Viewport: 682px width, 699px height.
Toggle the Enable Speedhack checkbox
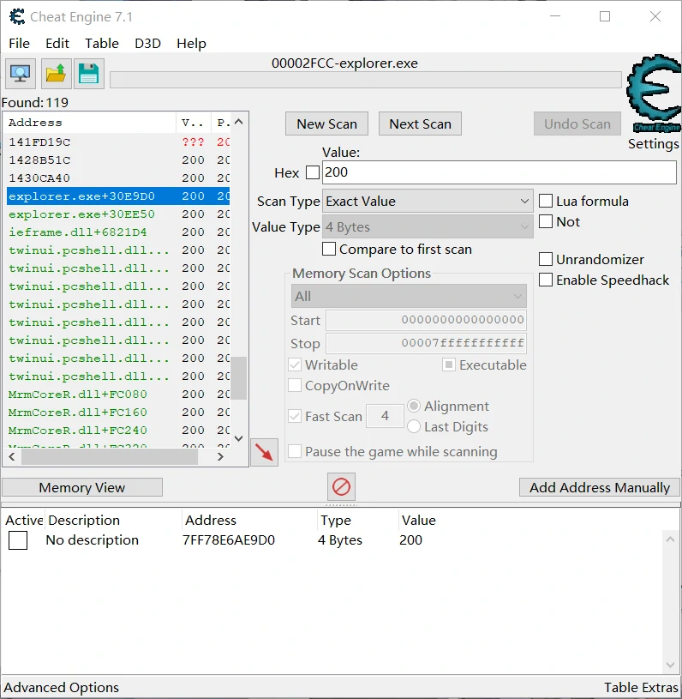tap(546, 280)
